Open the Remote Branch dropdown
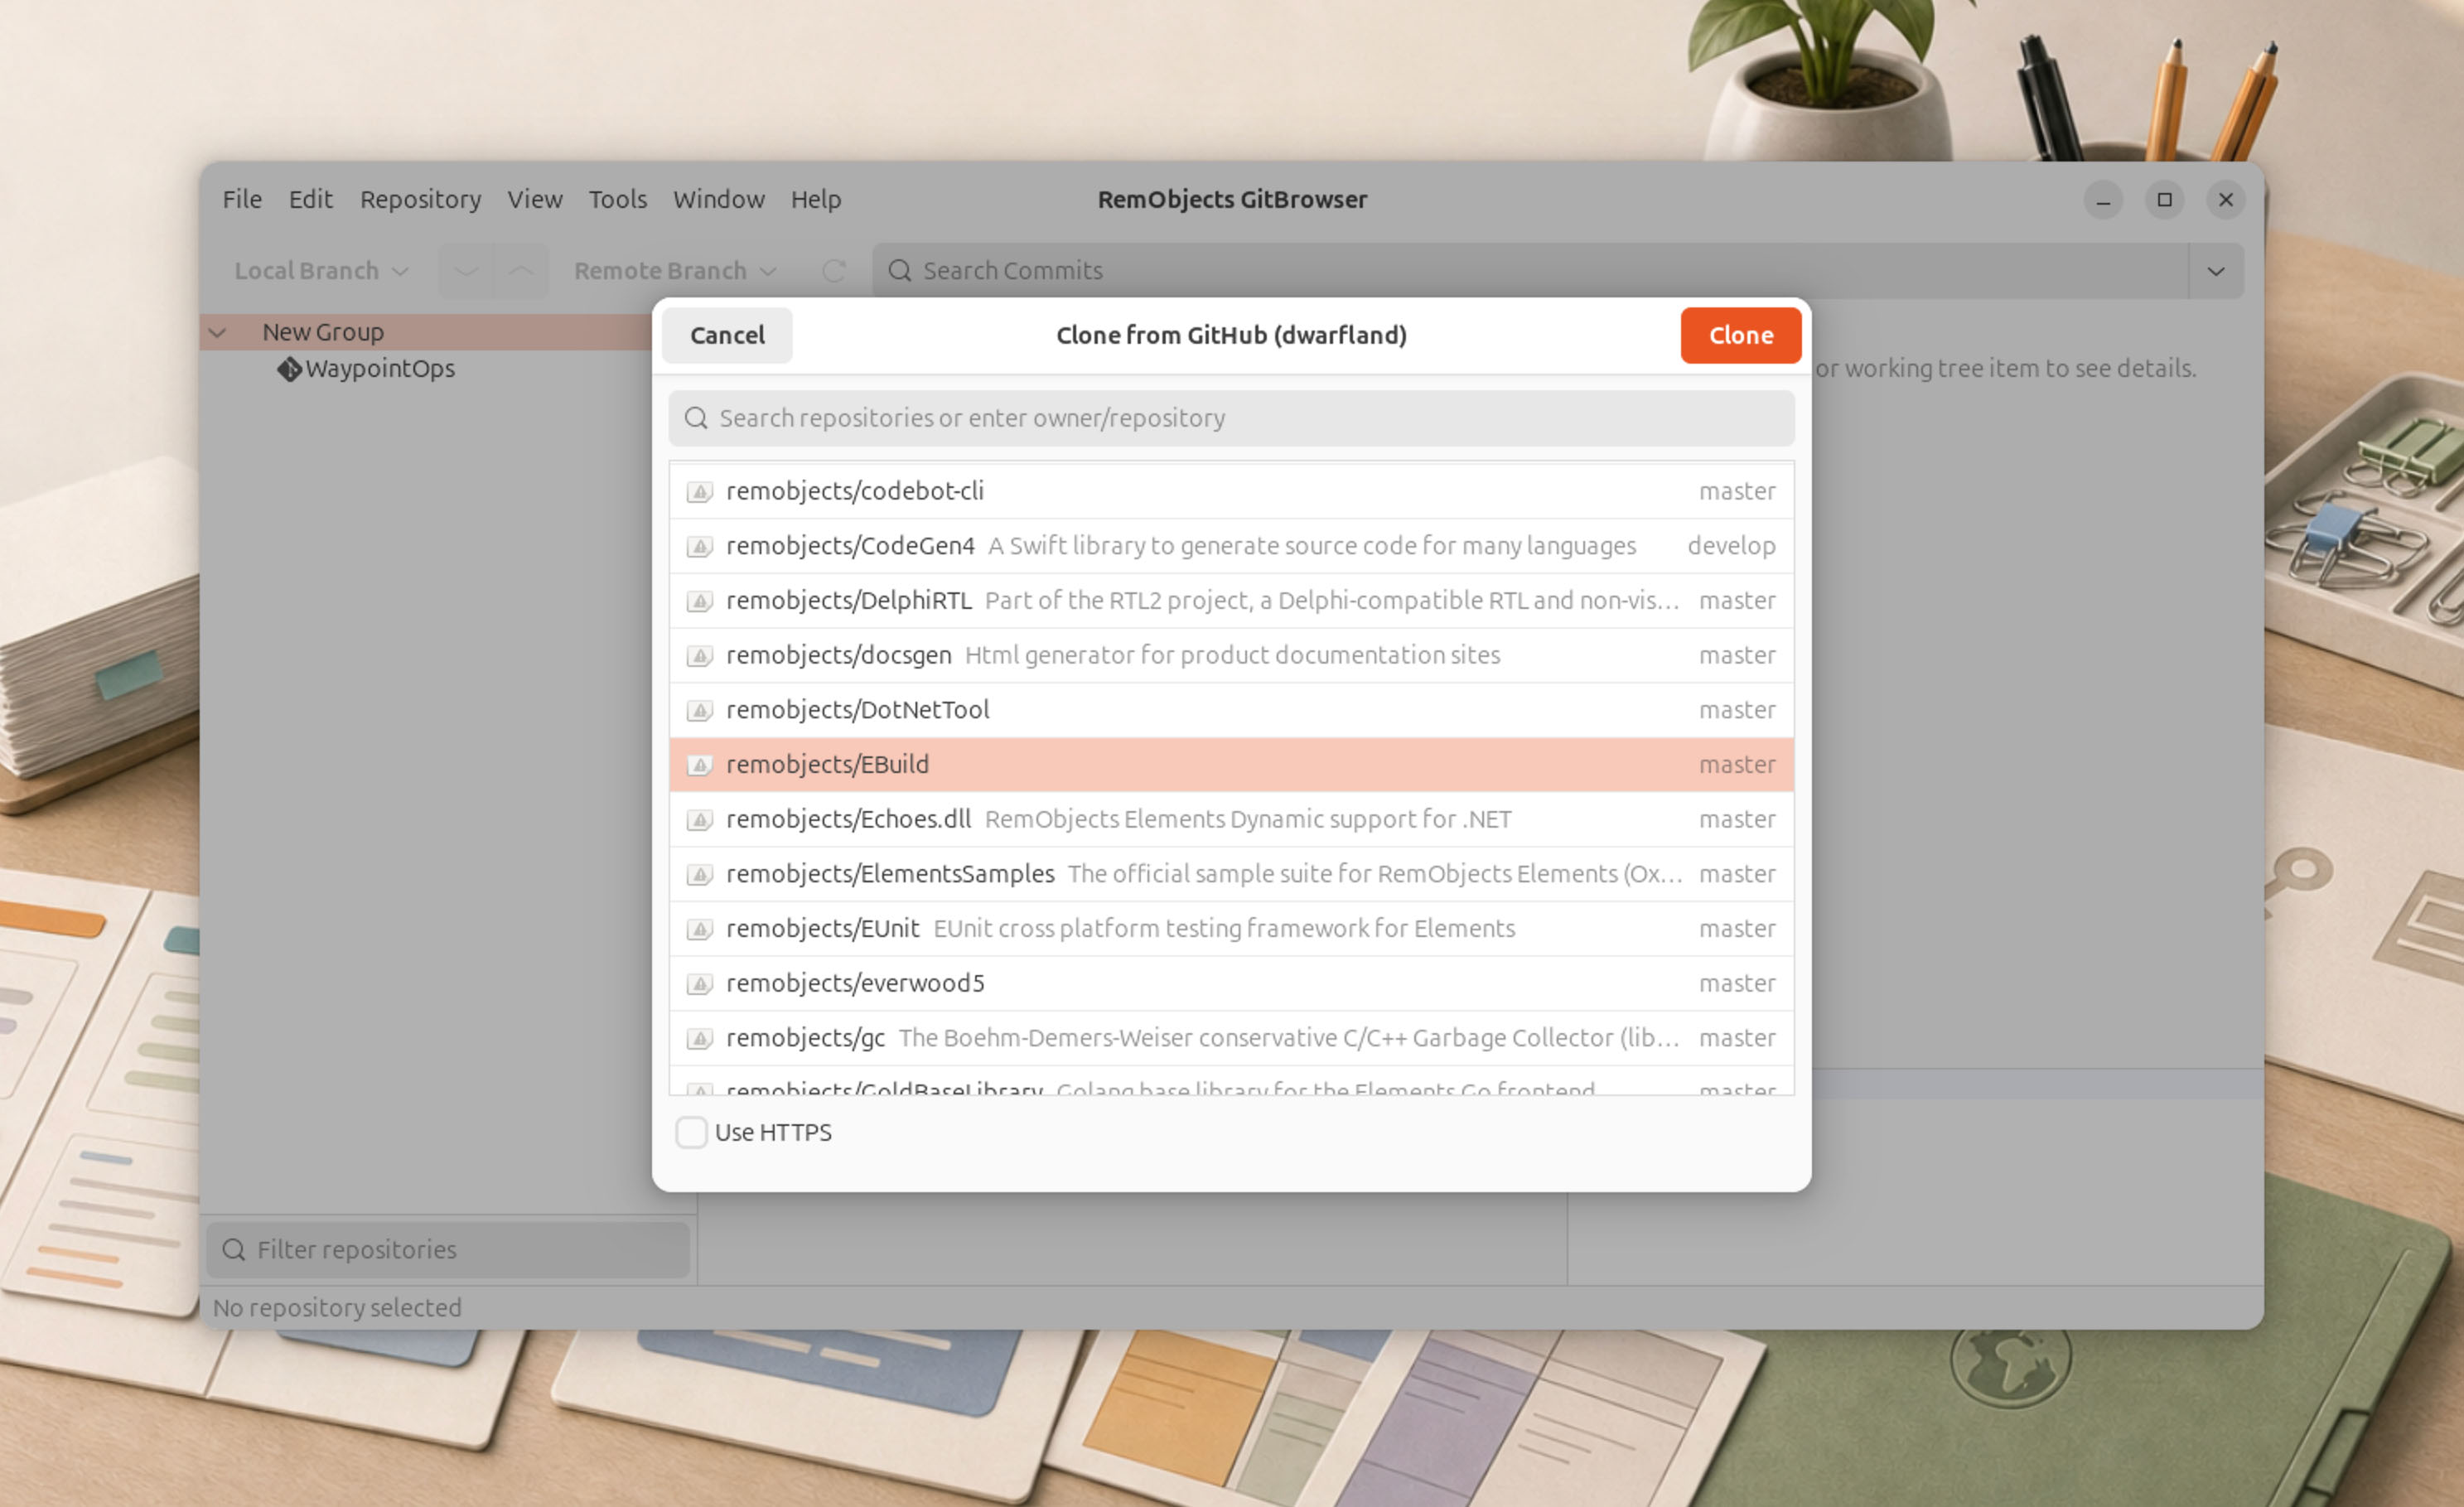The width and height of the screenshot is (2464, 1507). [675, 271]
